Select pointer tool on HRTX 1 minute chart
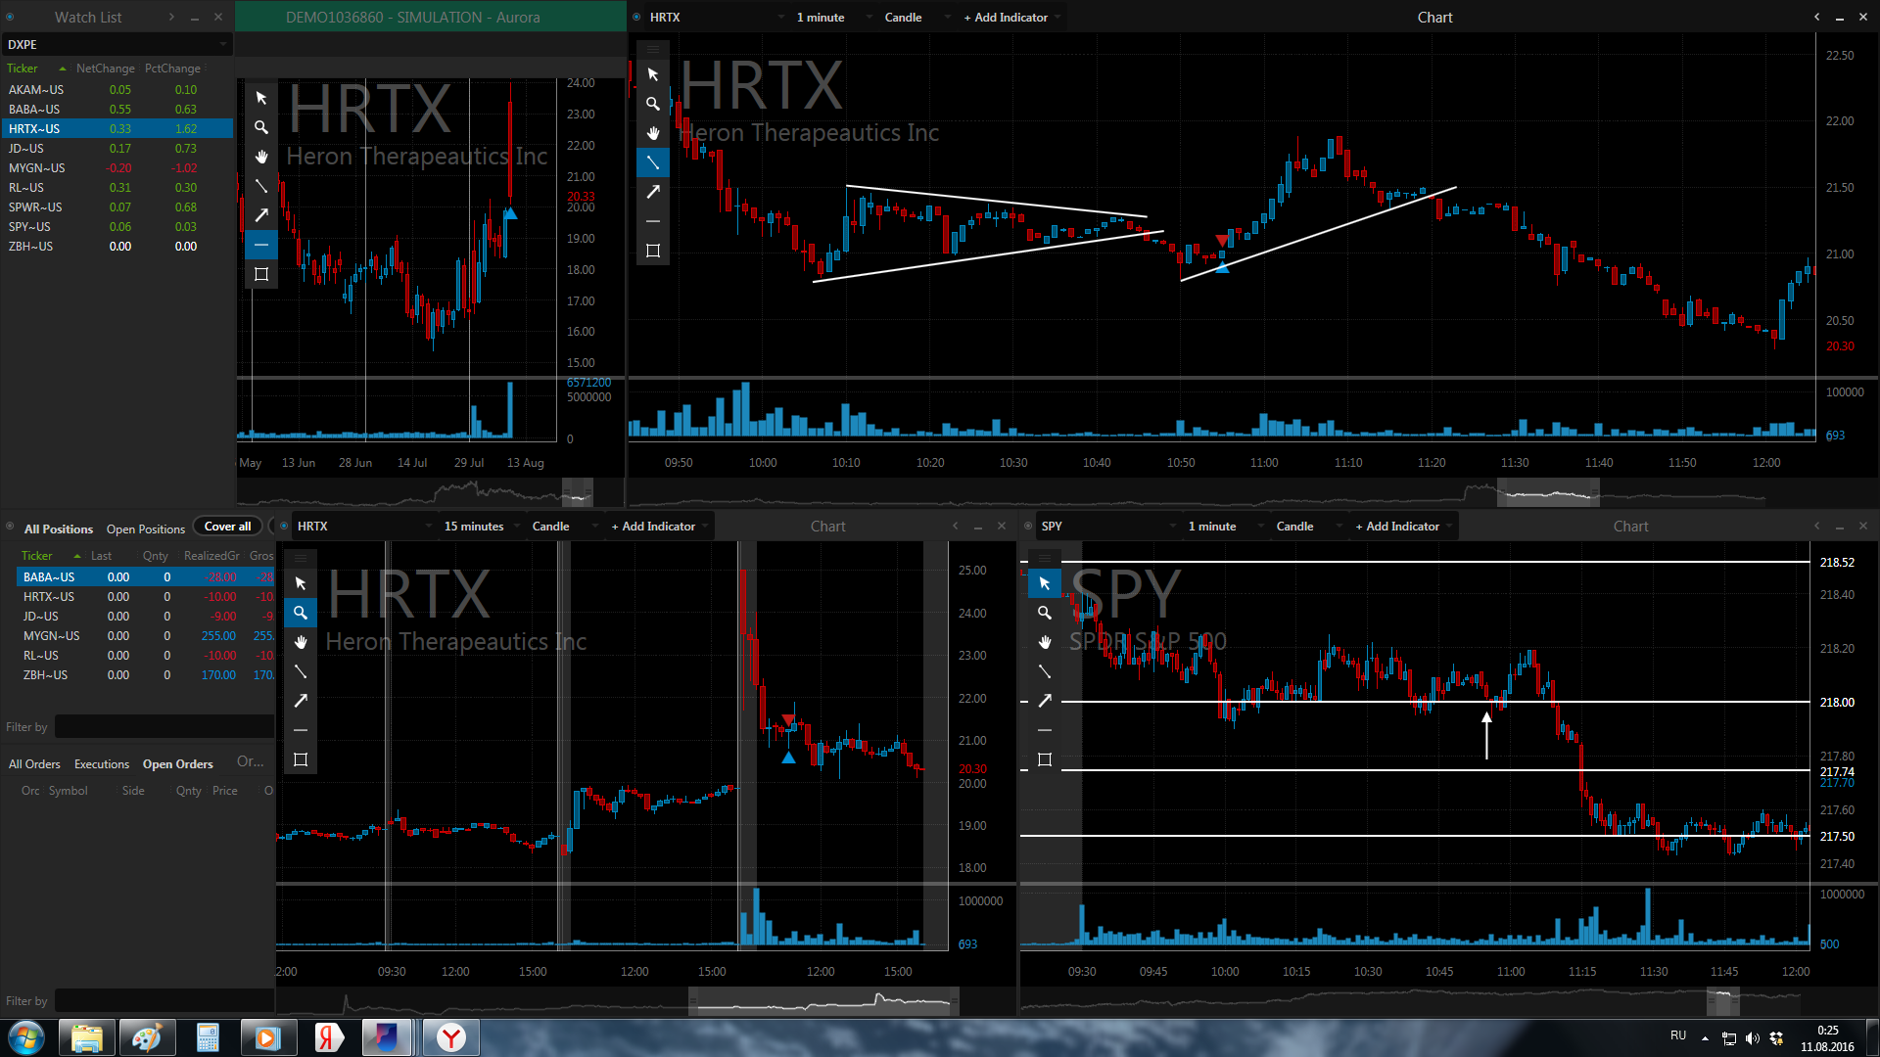1880x1057 pixels. point(653,74)
